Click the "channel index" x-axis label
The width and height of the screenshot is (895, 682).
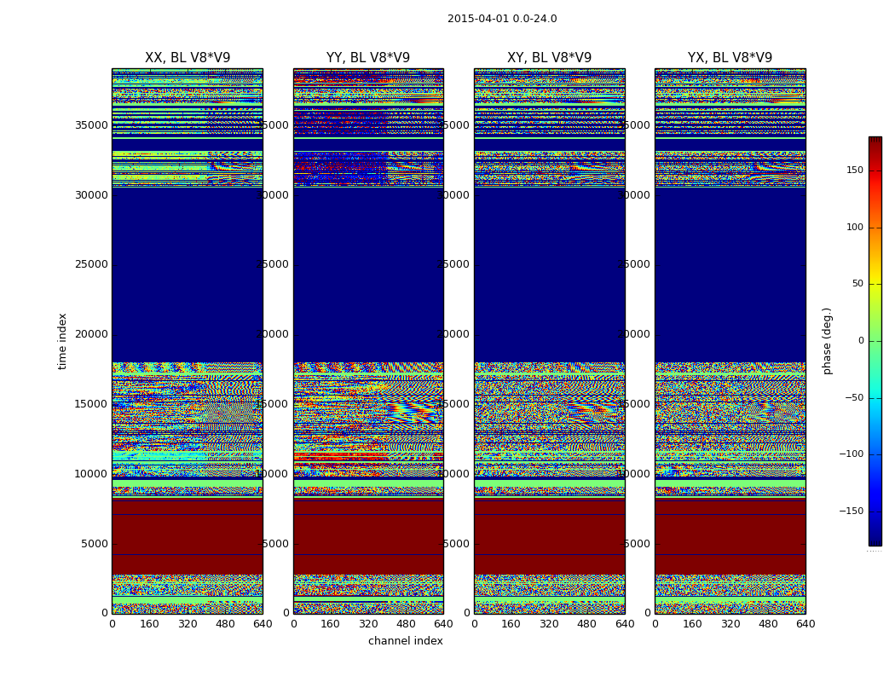(405, 641)
